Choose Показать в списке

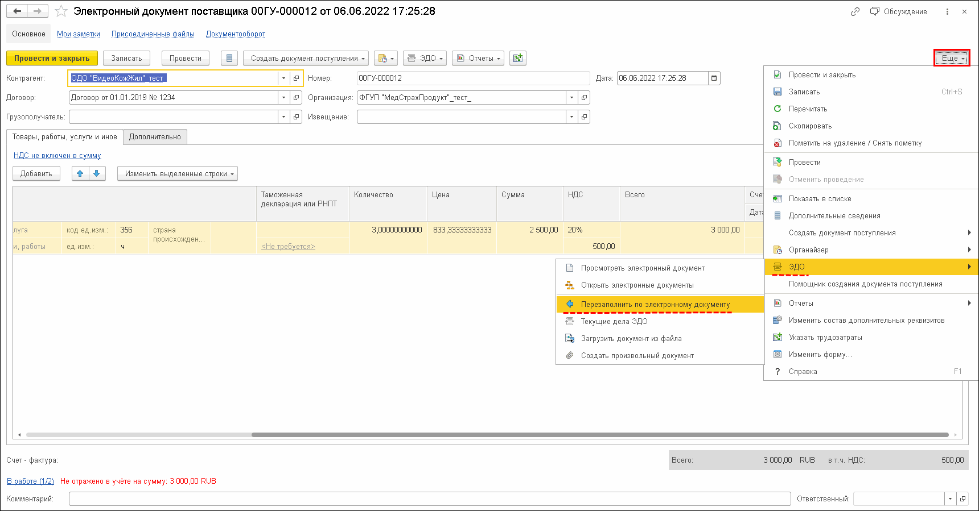[x=870, y=198]
